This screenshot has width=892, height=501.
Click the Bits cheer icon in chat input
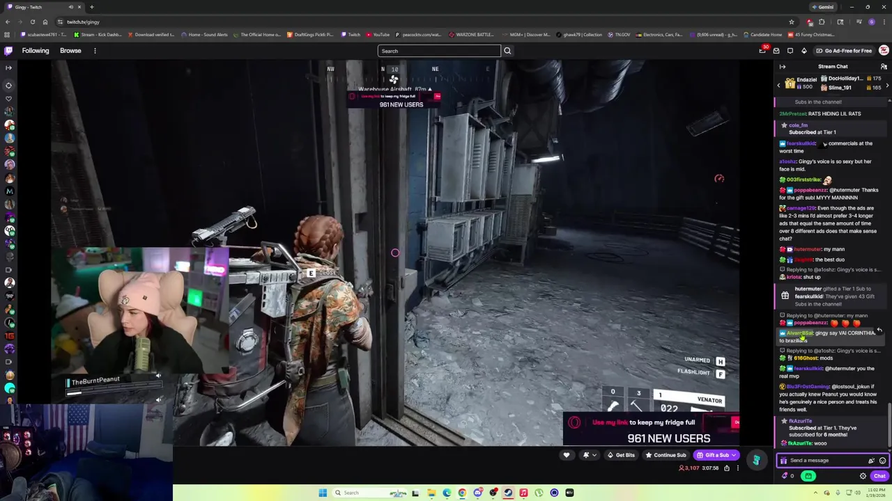[x=871, y=461]
